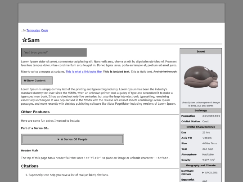
Task: Click the bolded text sample
Action: [x=117, y=71]
